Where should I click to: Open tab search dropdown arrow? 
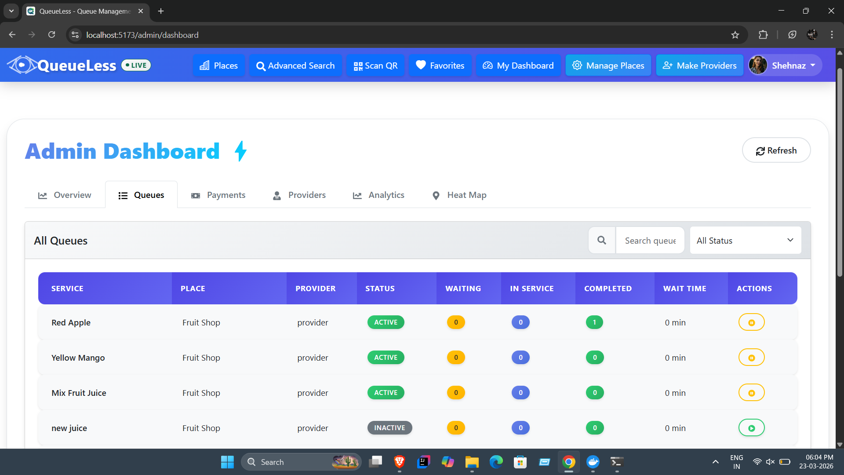click(11, 11)
